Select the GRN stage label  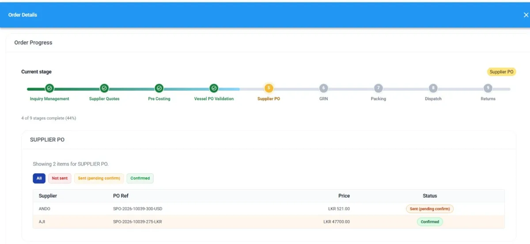point(323,99)
